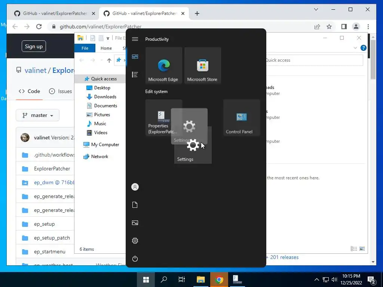Open the Home tab in Explorer ribbon
The width and height of the screenshot is (383, 287).
coord(106,48)
